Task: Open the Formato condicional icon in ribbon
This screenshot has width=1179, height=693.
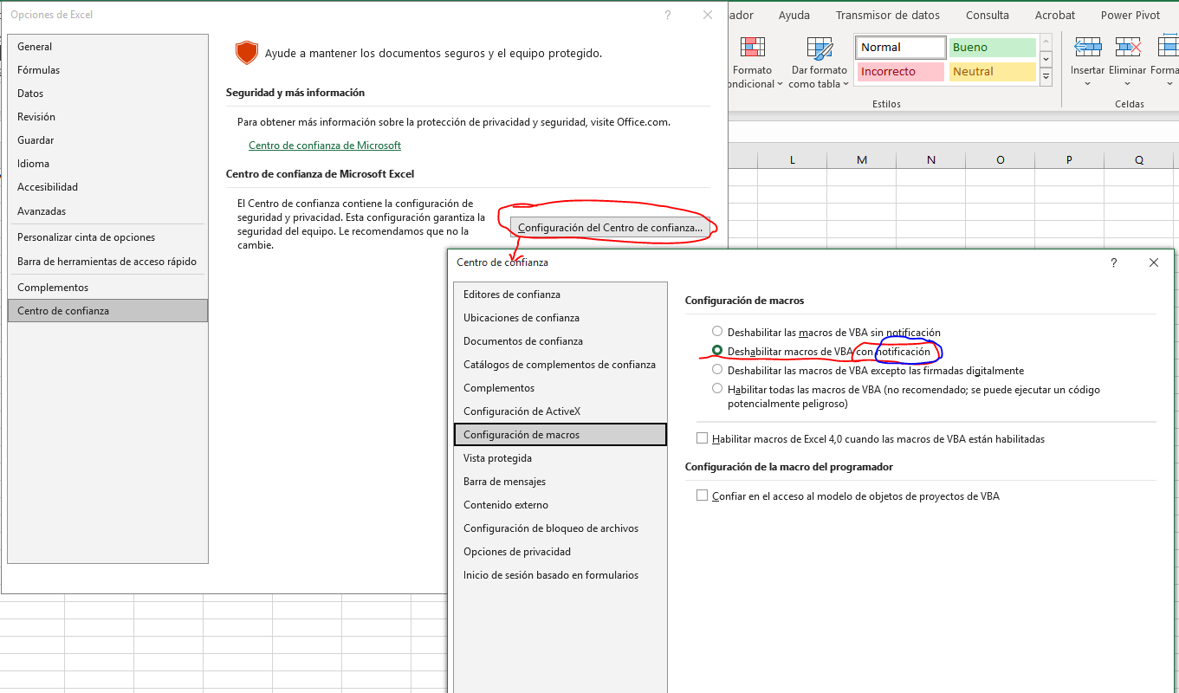Action: 753,48
